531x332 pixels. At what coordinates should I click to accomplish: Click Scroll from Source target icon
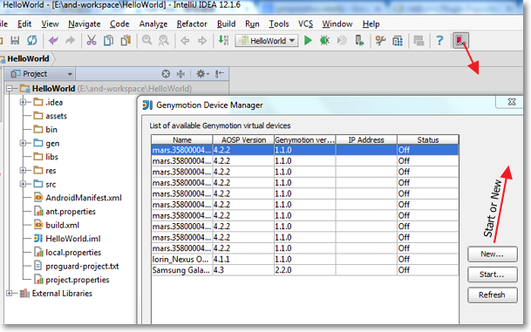pos(166,74)
